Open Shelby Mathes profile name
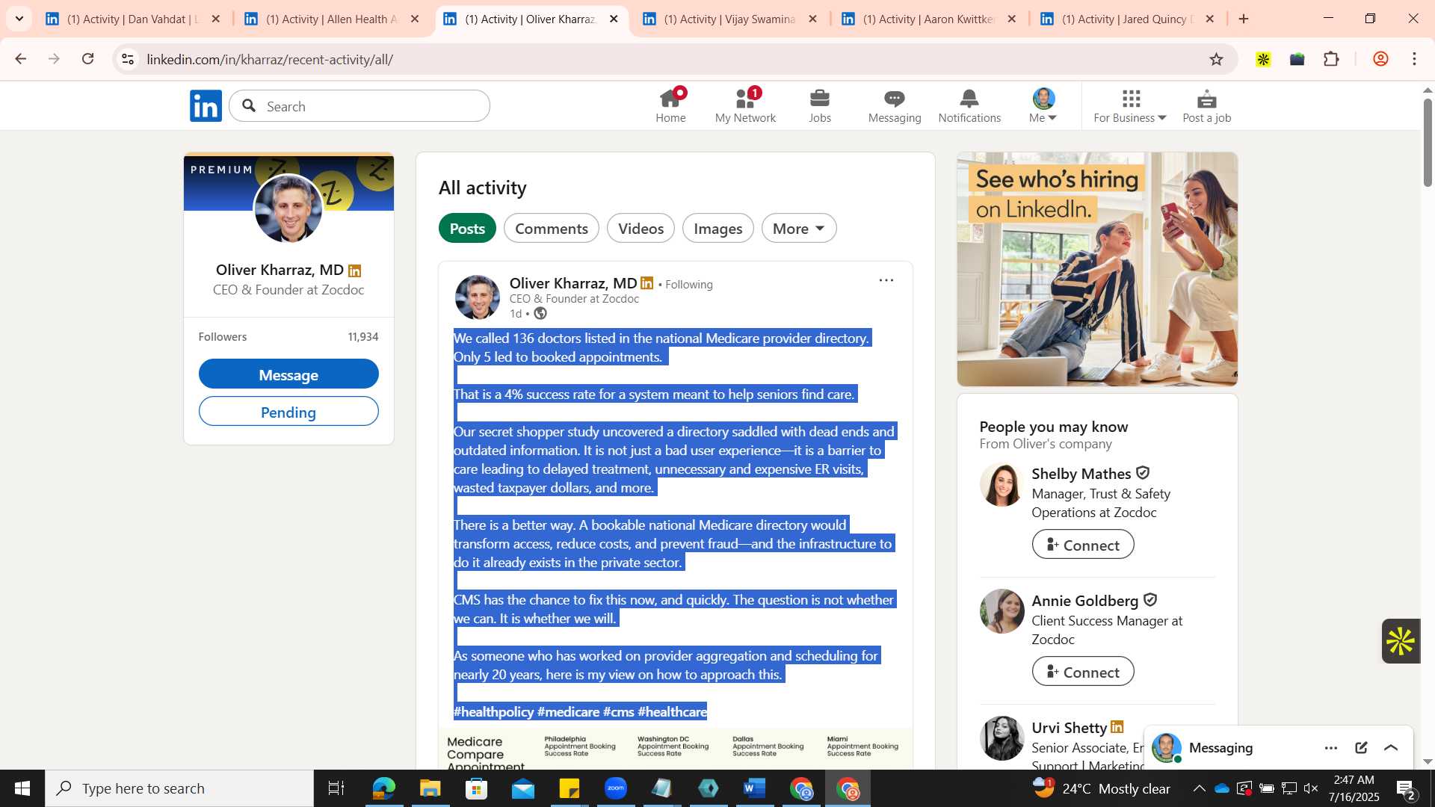Image resolution: width=1435 pixels, height=807 pixels. tap(1081, 474)
